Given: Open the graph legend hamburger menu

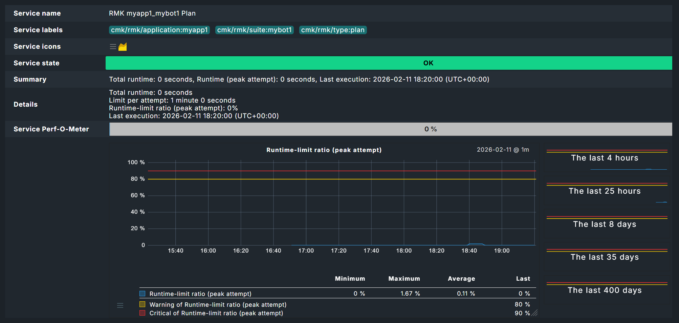Looking at the screenshot, I should [120, 305].
